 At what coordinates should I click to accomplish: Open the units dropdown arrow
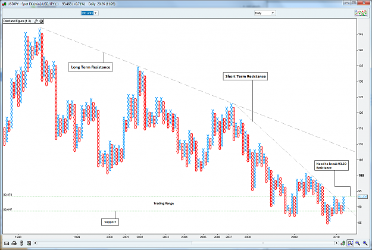96,13
